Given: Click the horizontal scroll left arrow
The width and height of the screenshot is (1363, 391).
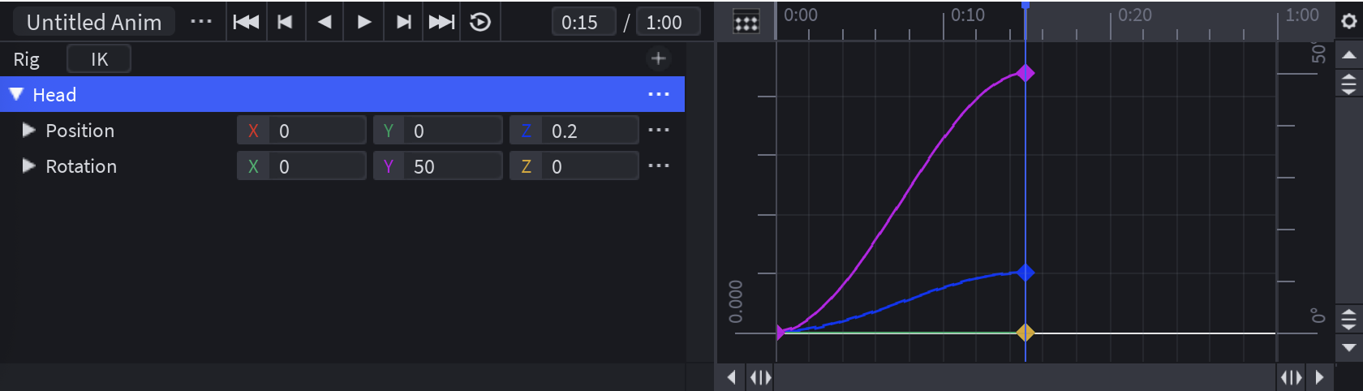Looking at the screenshot, I should 732,377.
